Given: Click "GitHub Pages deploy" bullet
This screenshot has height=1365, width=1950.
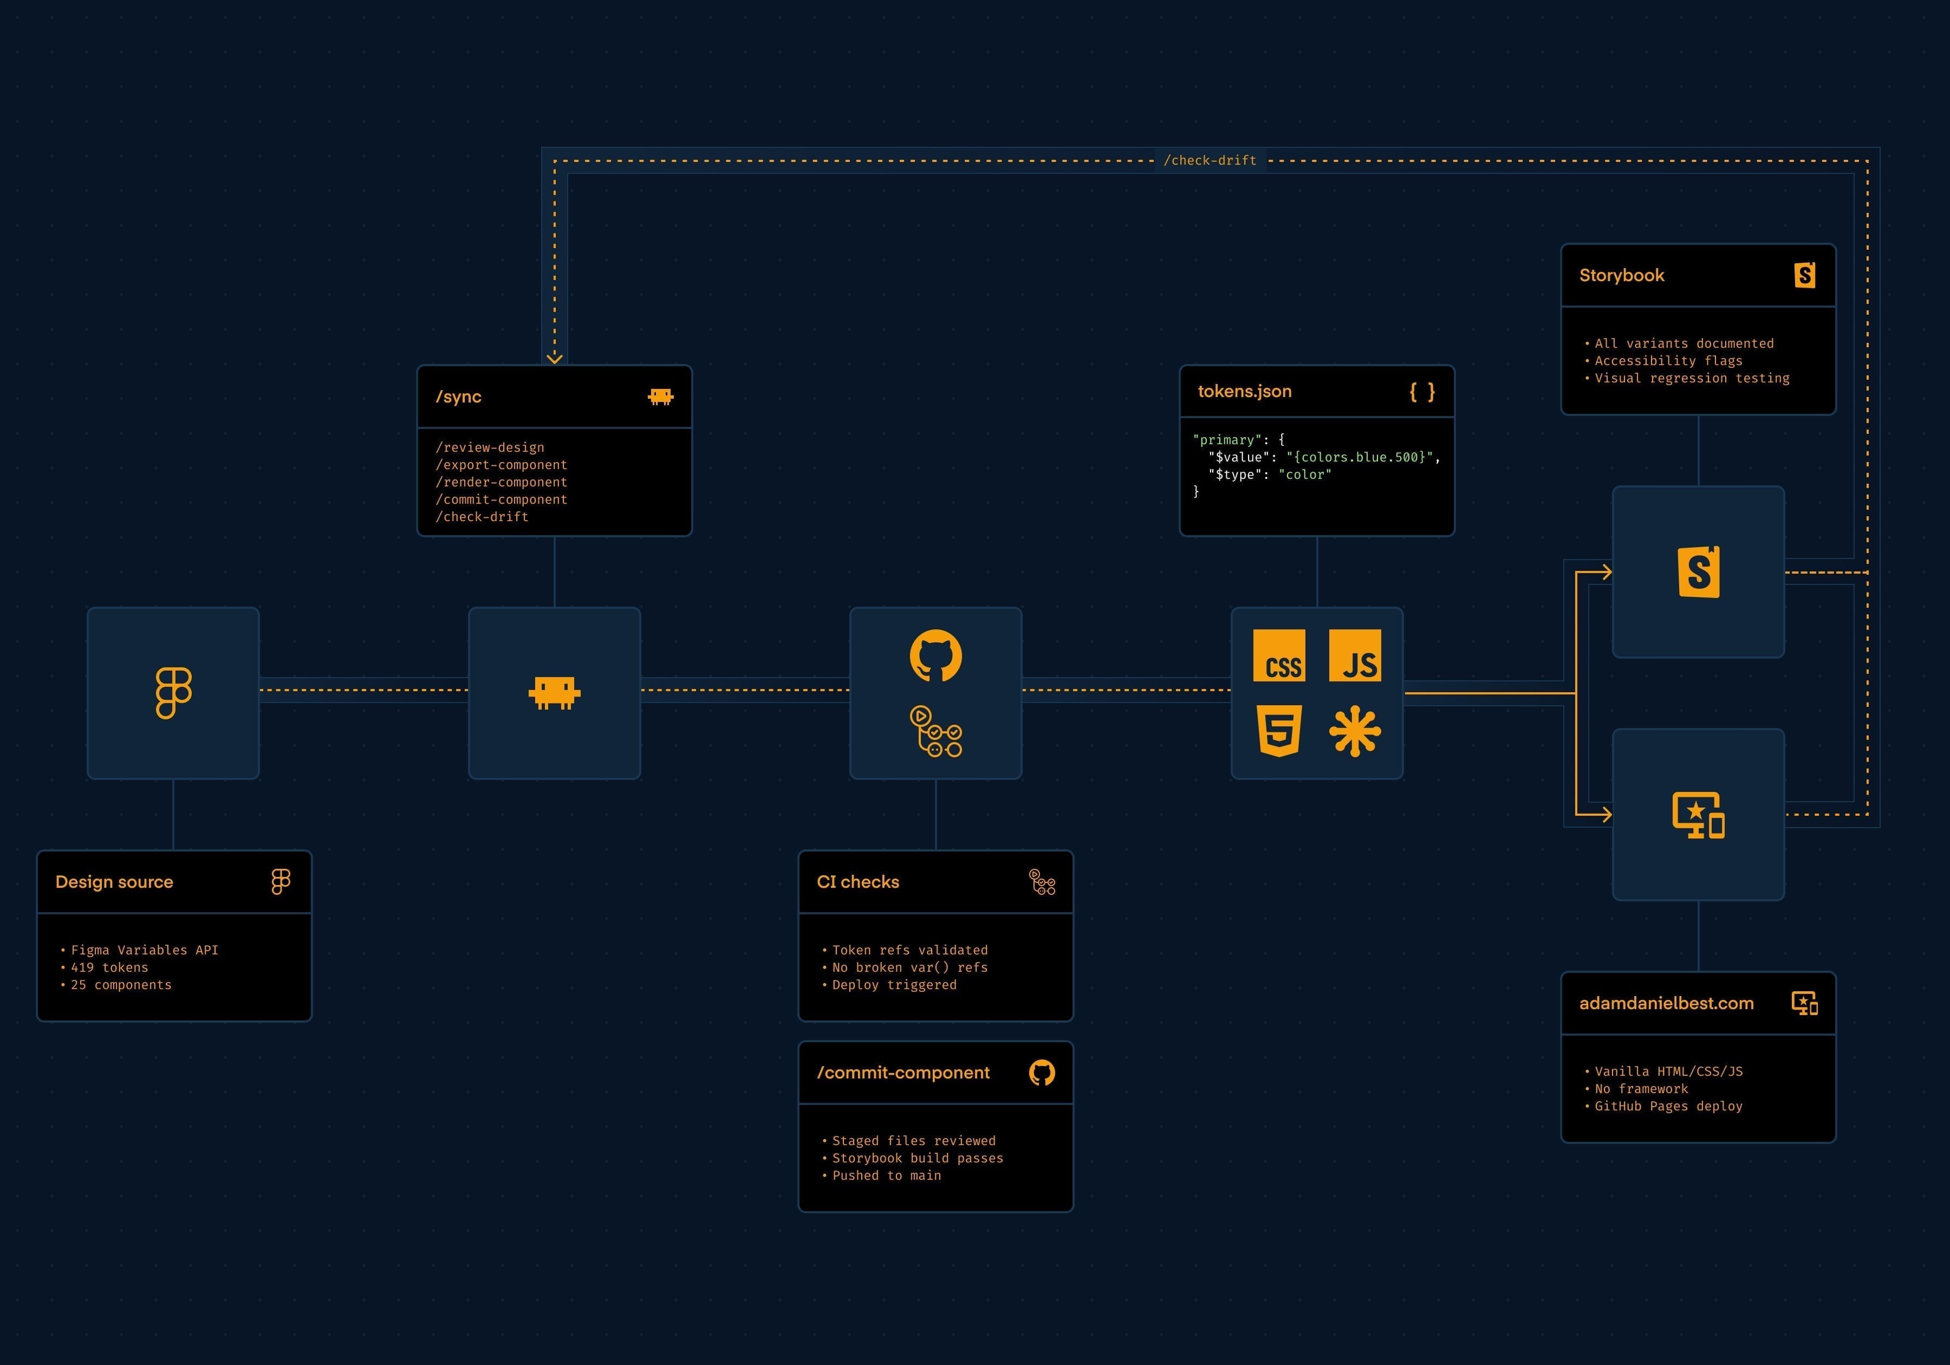Looking at the screenshot, I should click(x=1663, y=1106).
